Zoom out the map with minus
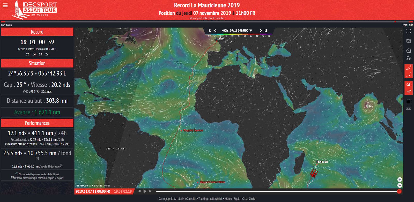 coord(400,185)
